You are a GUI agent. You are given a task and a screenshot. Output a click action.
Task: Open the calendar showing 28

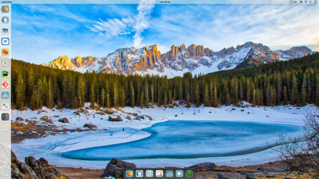[169, 174]
